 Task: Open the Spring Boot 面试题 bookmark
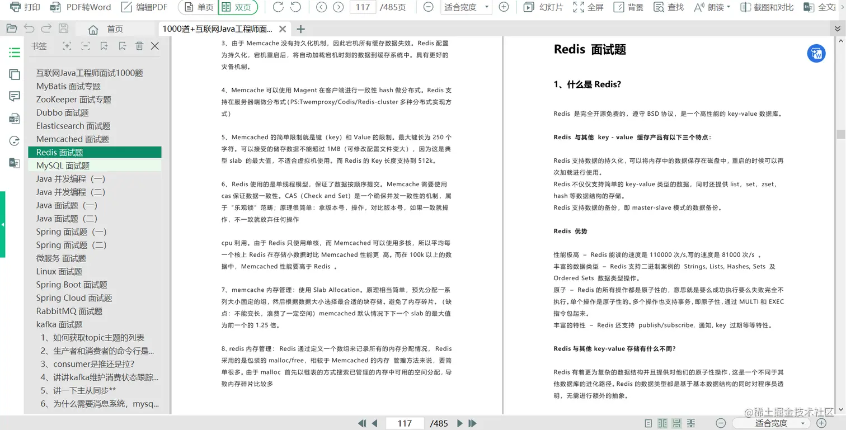pyautogui.click(x=72, y=285)
